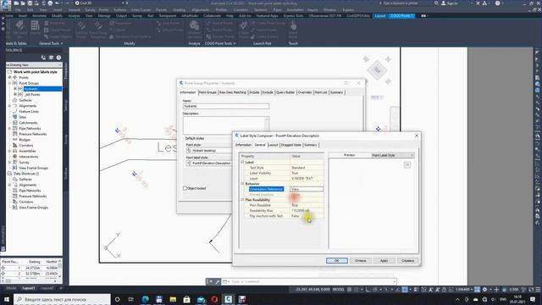Open Overrides tab in Point Group Properties
The image size is (542, 305).
pos(305,92)
